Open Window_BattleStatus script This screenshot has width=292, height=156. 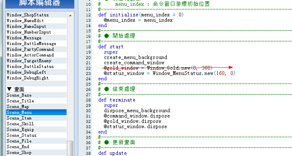tap(36, 66)
